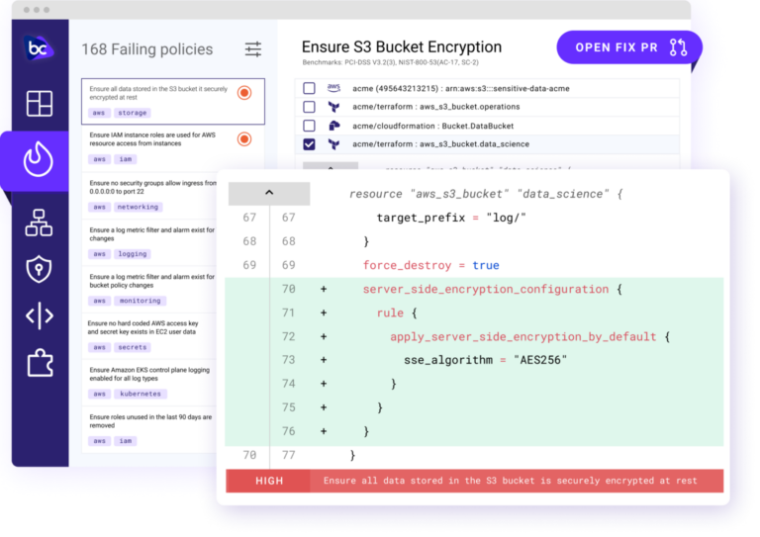Open the shield policies icon in sidebar
The image size is (760, 537).
click(39, 269)
